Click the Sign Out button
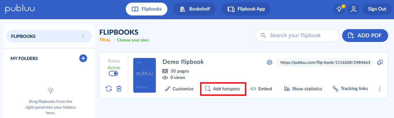 pyautogui.click(x=377, y=9)
